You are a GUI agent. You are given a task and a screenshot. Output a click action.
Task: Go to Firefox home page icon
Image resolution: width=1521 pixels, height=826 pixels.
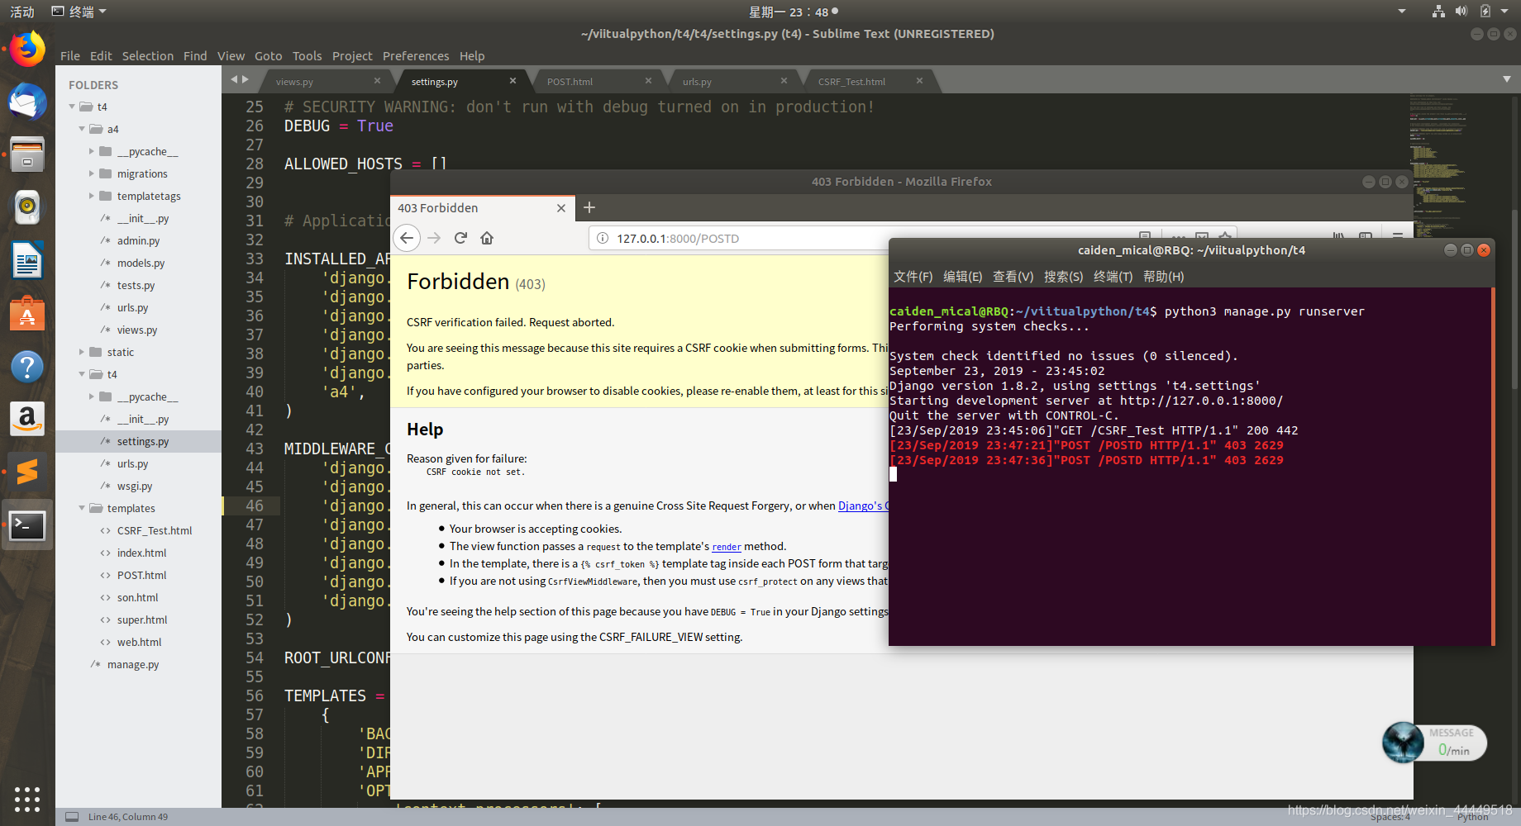[487, 238]
